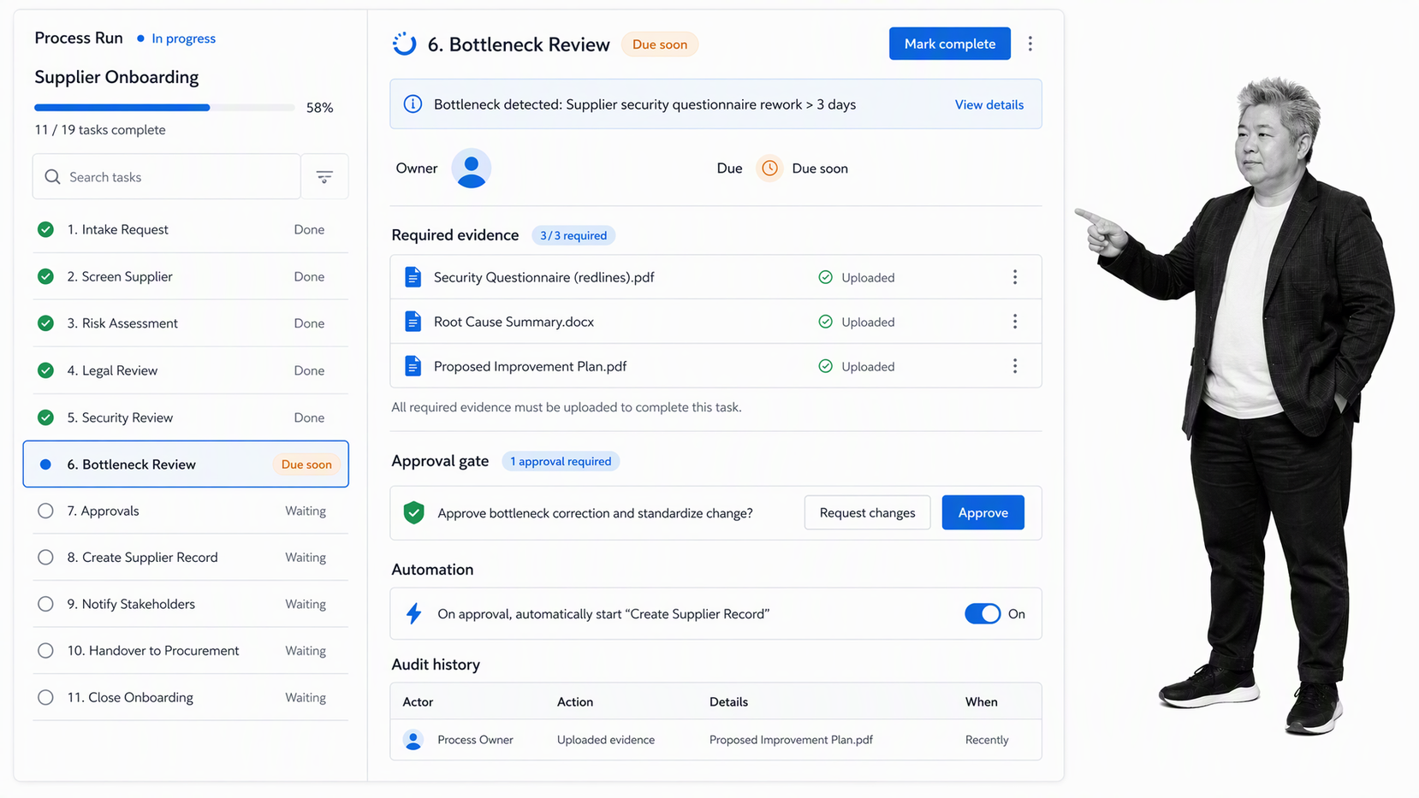The image size is (1419, 798).
Task: Click the green check beside Security Review
Action: (x=46, y=417)
